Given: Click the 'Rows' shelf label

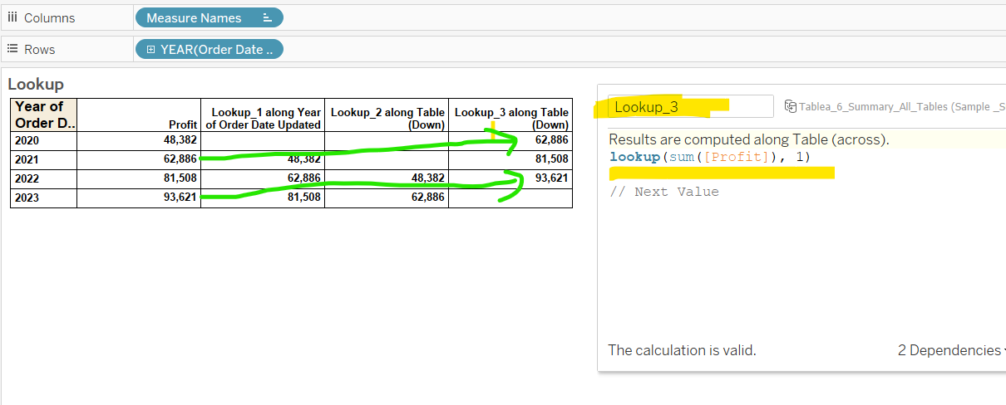Looking at the screenshot, I should pyautogui.click(x=39, y=49).
